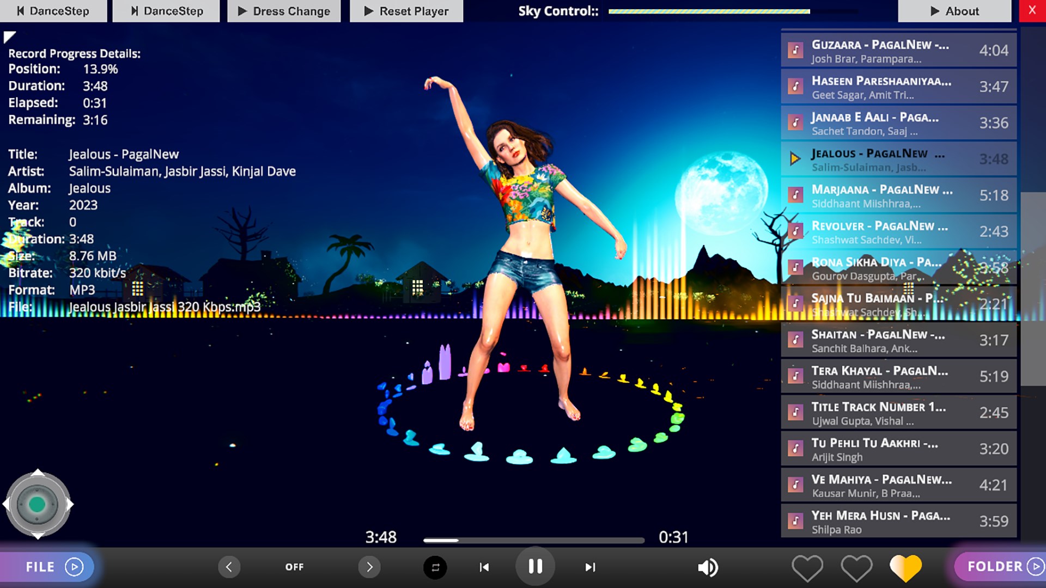The image size is (1046, 588).
Task: Click the Dress Change button
Action: [x=284, y=11]
